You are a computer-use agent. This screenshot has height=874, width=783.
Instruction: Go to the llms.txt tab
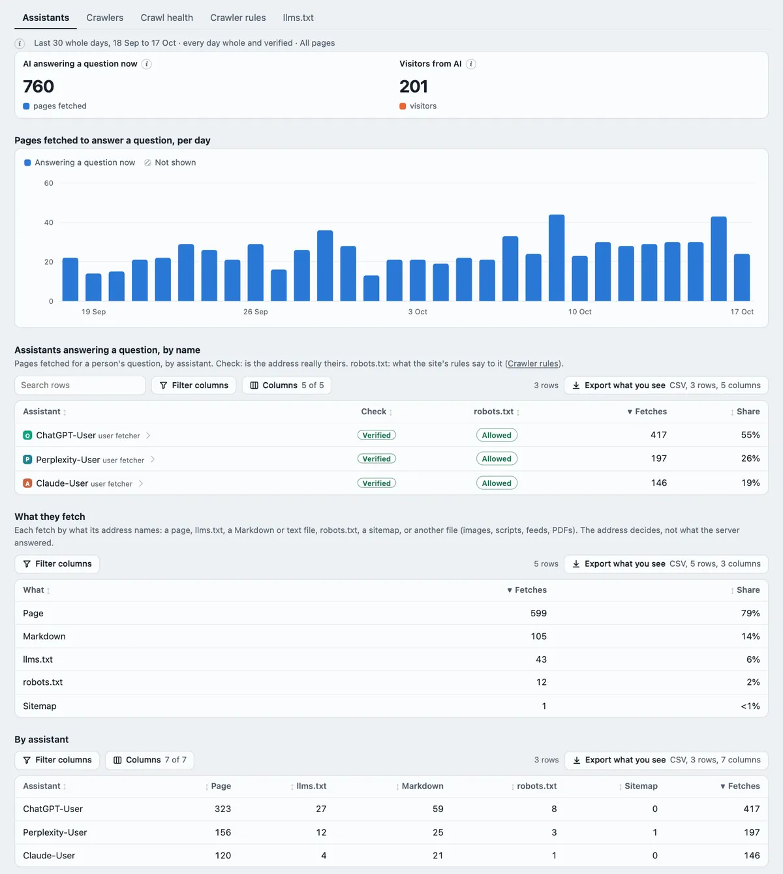pos(298,18)
